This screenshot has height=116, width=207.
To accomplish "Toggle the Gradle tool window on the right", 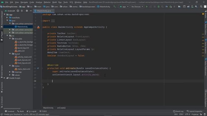I will (x=206, y=14).
